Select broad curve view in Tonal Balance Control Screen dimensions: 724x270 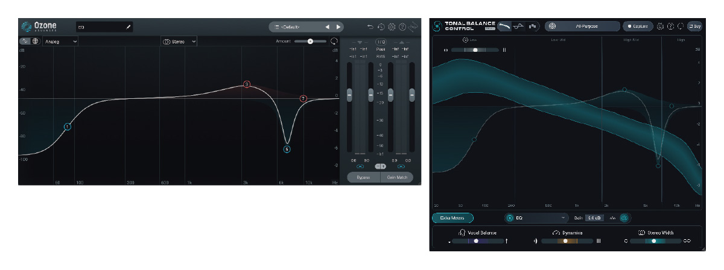(x=505, y=27)
